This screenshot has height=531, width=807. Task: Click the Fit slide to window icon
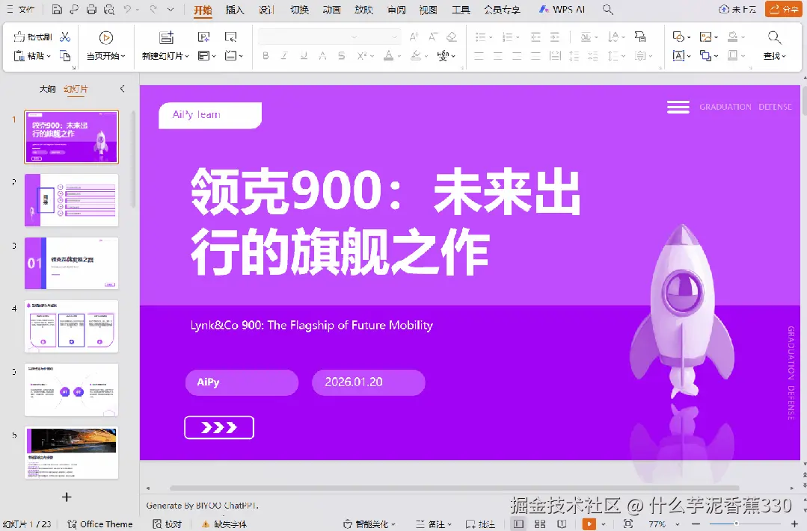click(628, 524)
